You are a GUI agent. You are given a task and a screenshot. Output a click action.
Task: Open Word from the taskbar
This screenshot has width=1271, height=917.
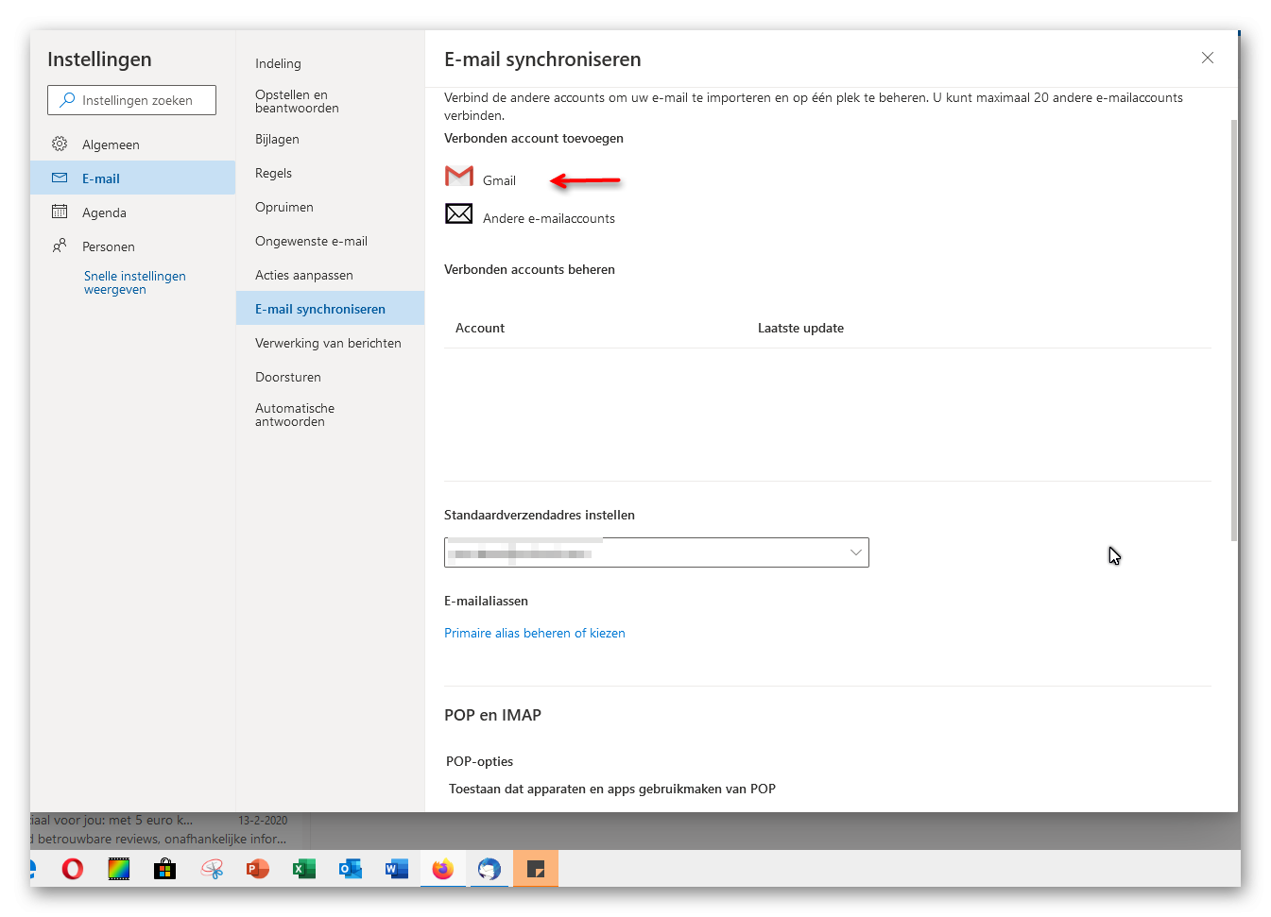(397, 869)
